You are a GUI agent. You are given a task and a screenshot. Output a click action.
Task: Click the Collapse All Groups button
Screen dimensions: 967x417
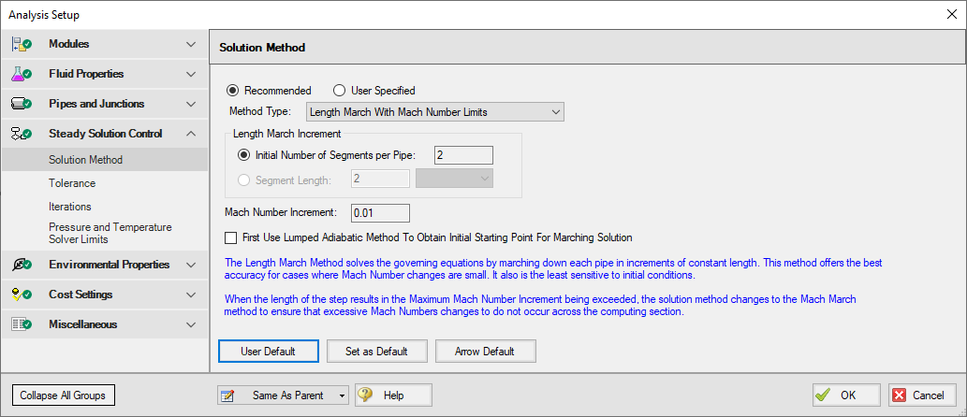point(62,395)
